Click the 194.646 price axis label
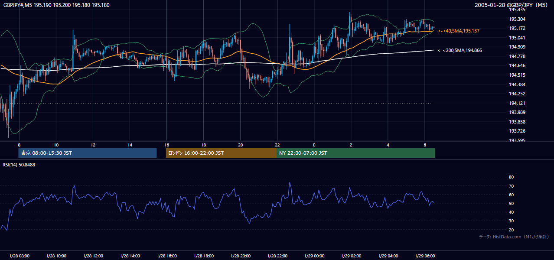Image resolution: width=554 pixels, height=260 pixels. tap(517, 65)
